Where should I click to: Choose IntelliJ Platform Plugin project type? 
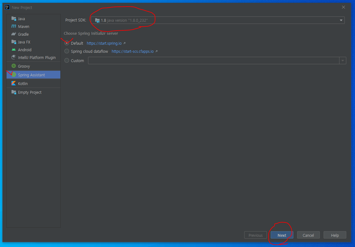click(34, 58)
